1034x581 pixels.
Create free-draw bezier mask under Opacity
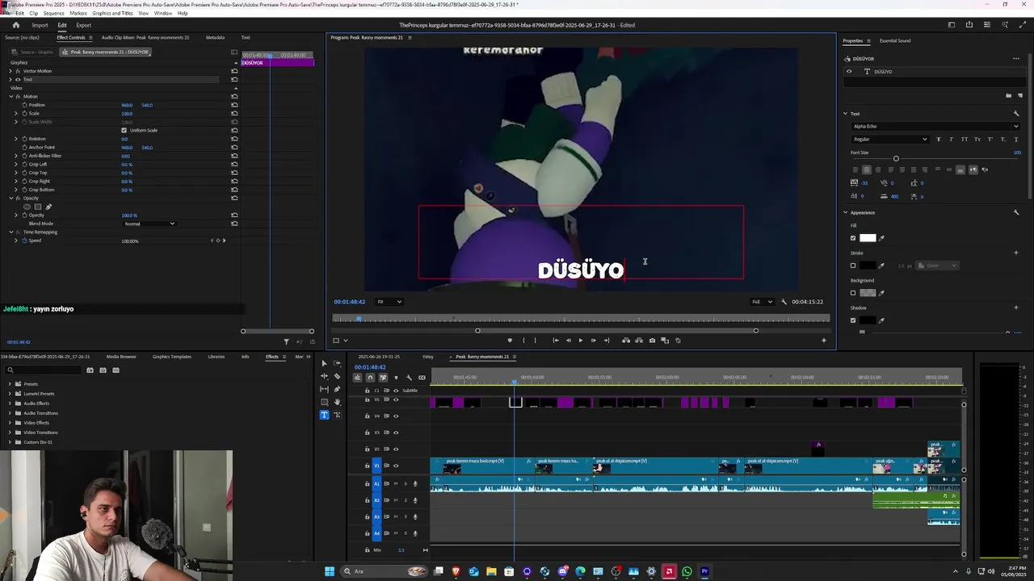(48, 207)
